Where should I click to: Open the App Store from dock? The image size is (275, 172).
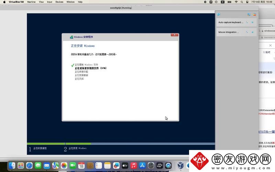[142, 165]
